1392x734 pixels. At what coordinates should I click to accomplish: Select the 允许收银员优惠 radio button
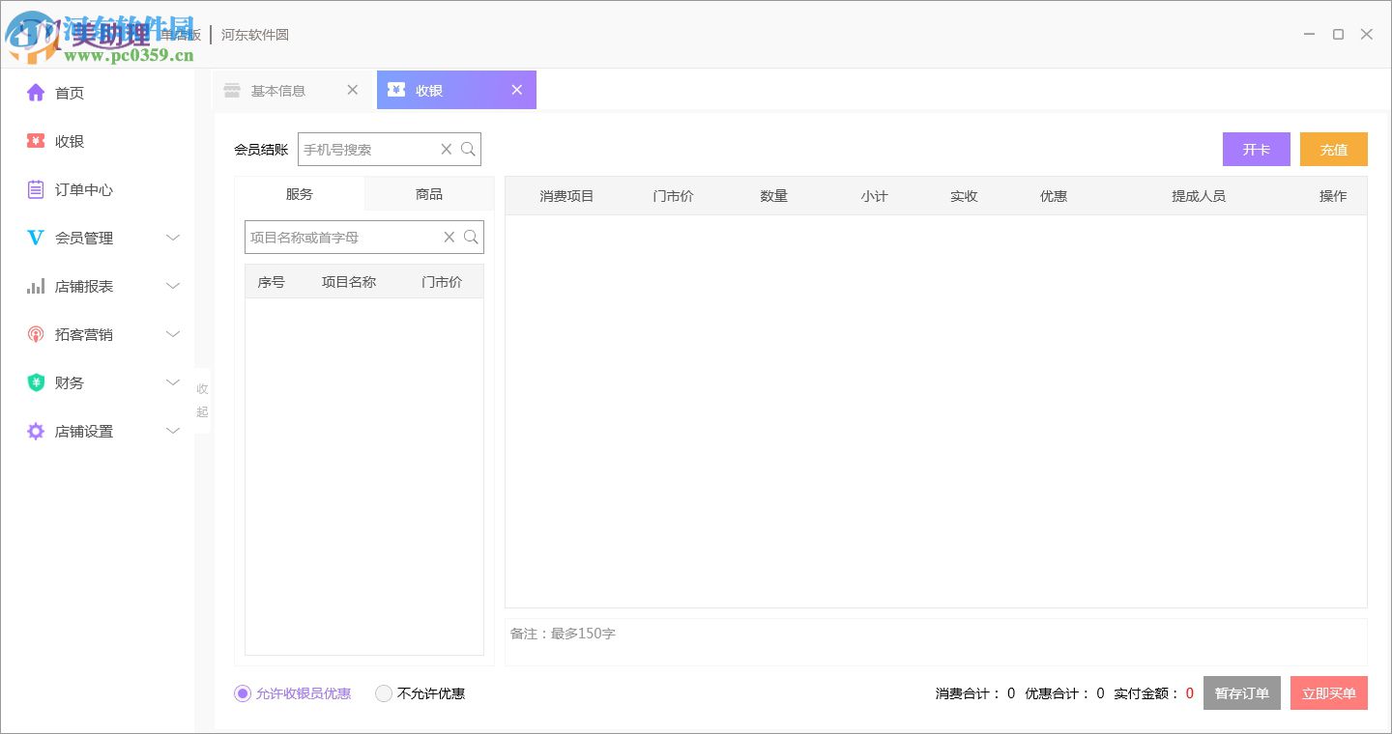242,693
